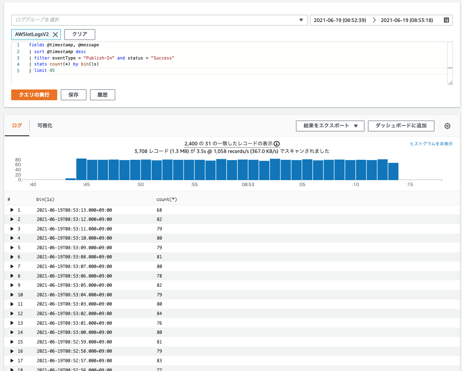Clear log groups with クリア button

point(79,34)
